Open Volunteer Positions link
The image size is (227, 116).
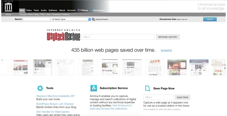61,14
